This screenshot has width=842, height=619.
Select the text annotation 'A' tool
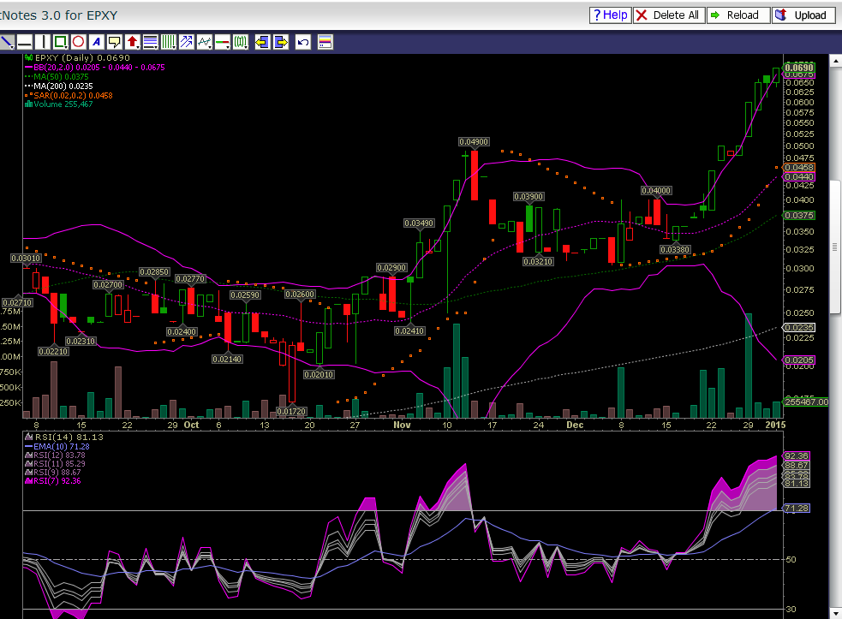[97, 42]
